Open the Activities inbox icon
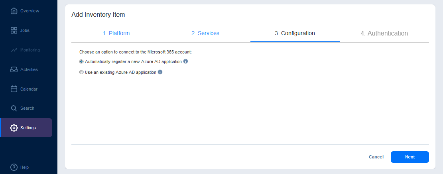Viewport: 443px width, 174px height. [14, 69]
